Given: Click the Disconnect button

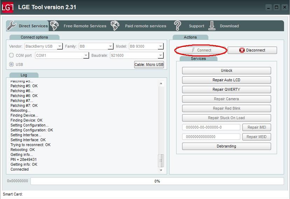Looking at the screenshot, I should (252, 50).
